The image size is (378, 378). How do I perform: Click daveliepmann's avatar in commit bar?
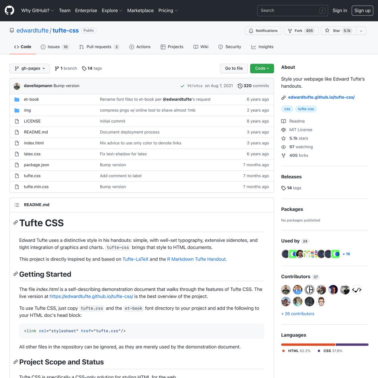point(17,86)
